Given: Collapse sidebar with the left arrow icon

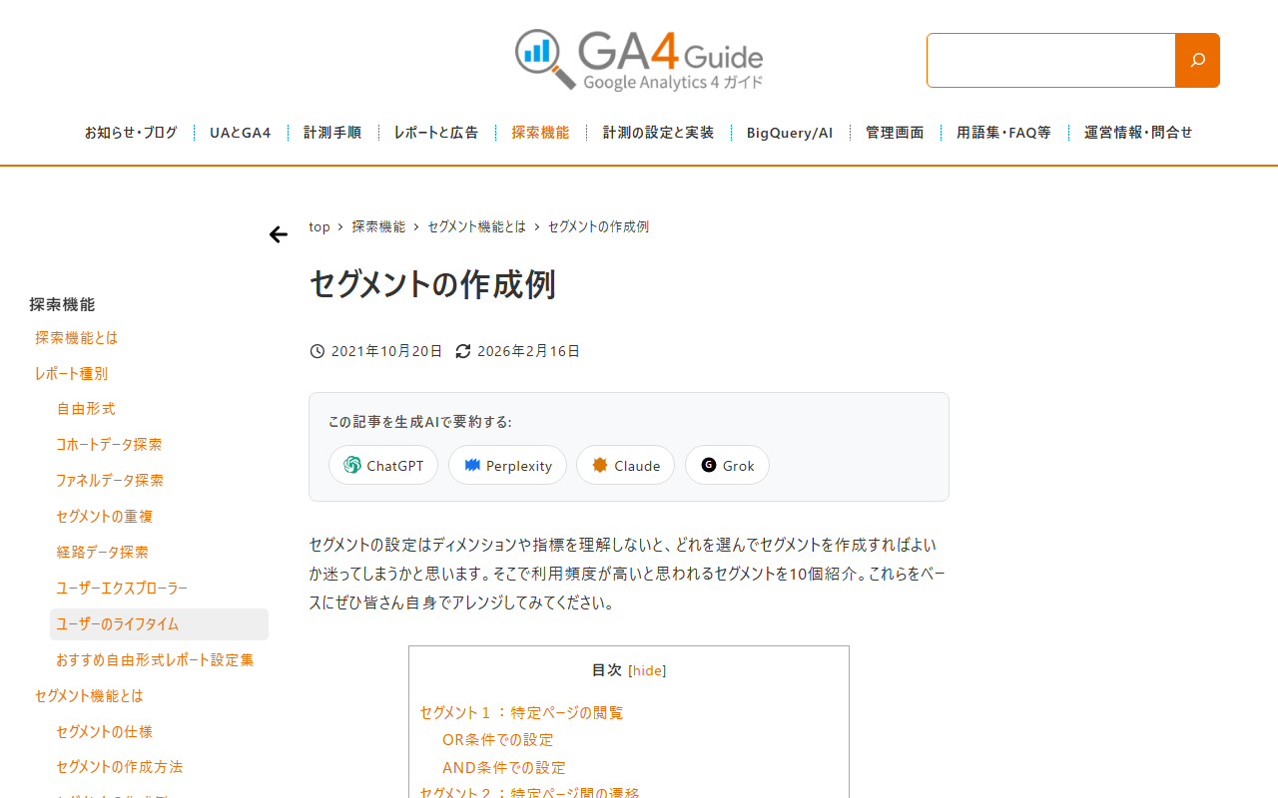Looking at the screenshot, I should pyautogui.click(x=279, y=234).
